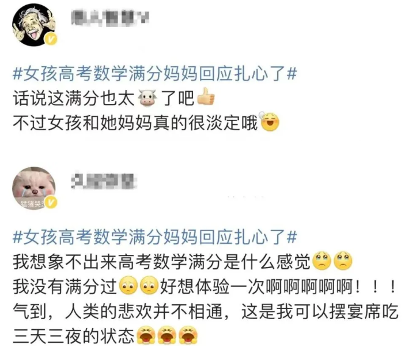Screen dimensions: 405x346
Task: Click the cow emoji in first post
Action: [x=147, y=98]
